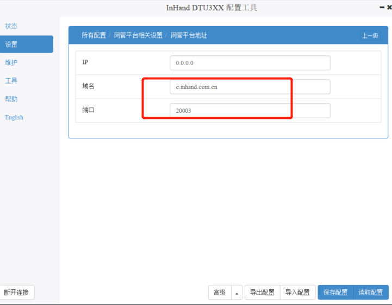Go to the 维护 sidebar section

click(11, 62)
